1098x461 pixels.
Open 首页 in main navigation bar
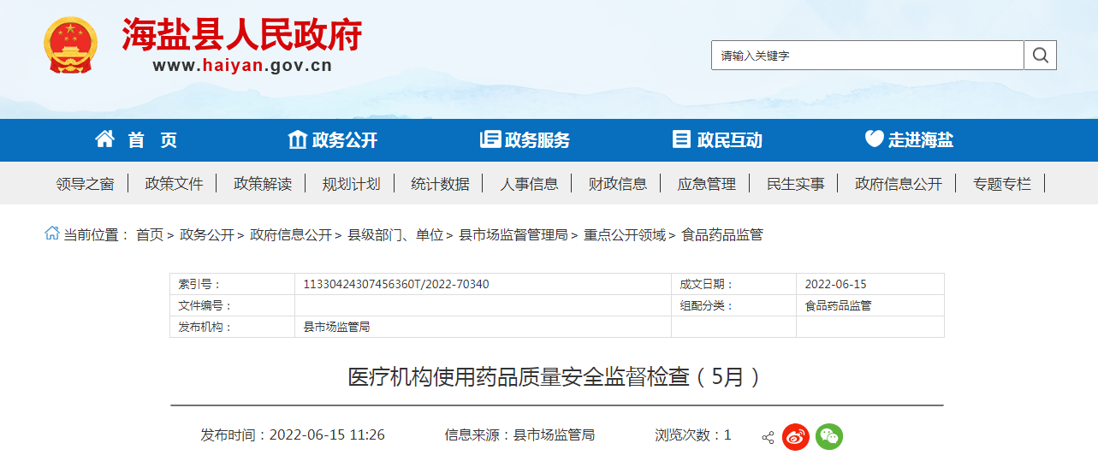pos(136,140)
